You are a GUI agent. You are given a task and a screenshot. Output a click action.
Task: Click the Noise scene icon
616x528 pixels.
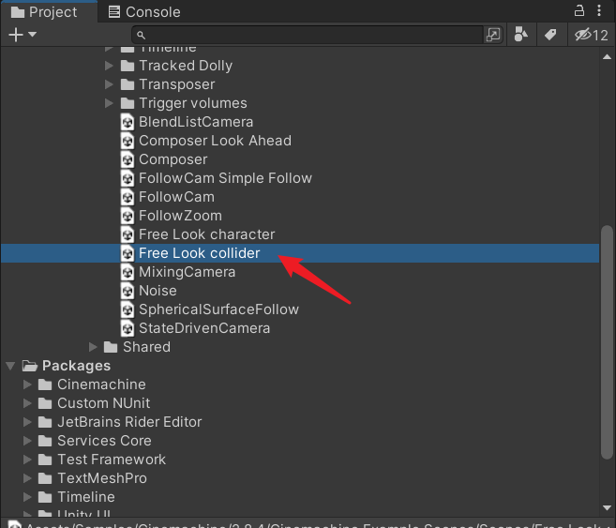click(x=128, y=291)
